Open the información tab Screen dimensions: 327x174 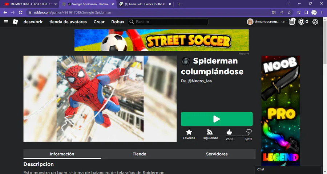click(62, 154)
